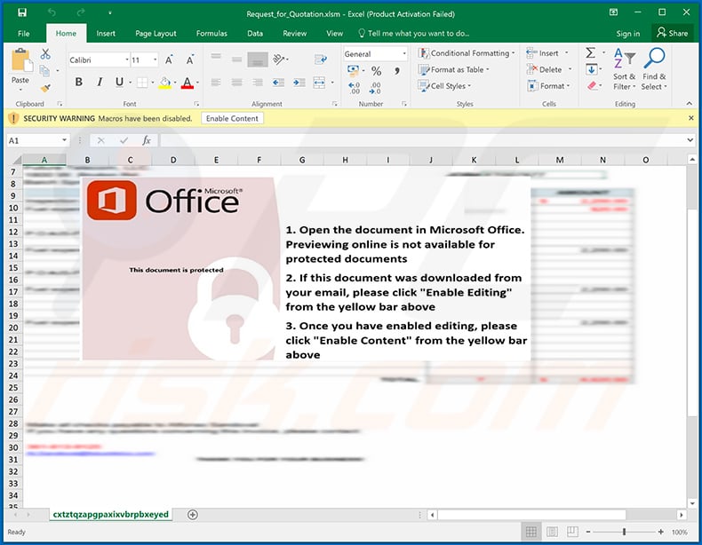Save the workbook from quick access toolbar
Viewport: 702px width, 545px height.
(x=22, y=12)
